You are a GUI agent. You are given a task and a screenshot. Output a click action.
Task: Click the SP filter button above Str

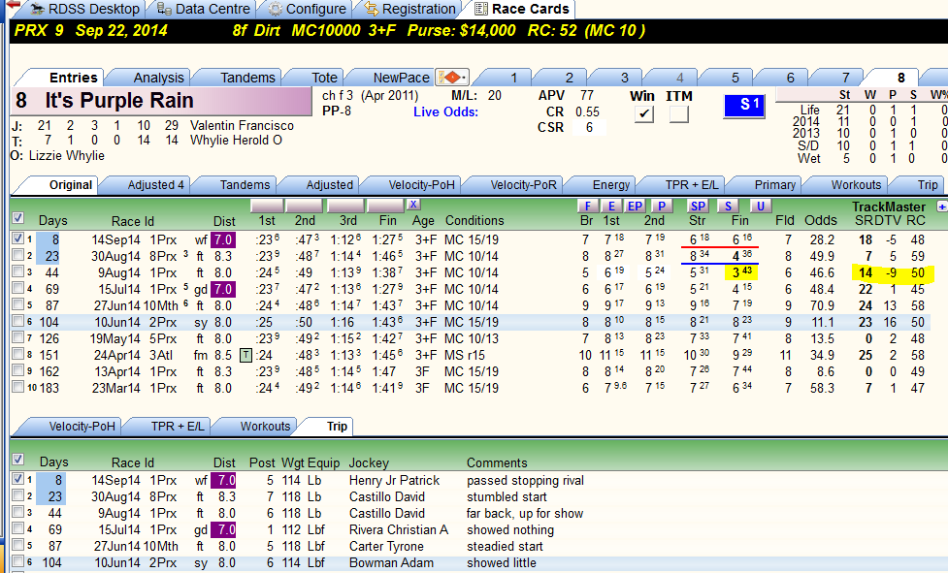tap(698, 206)
